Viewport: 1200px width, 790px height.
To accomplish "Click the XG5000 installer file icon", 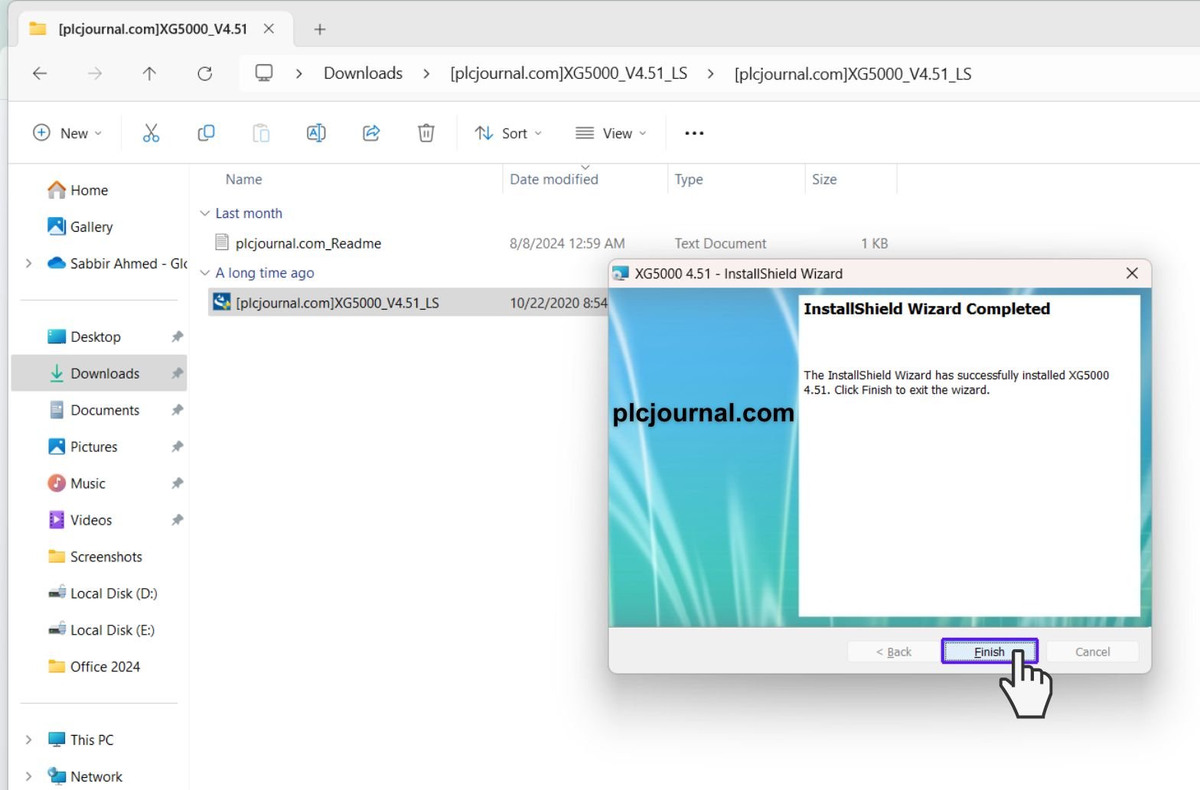I will [x=222, y=302].
